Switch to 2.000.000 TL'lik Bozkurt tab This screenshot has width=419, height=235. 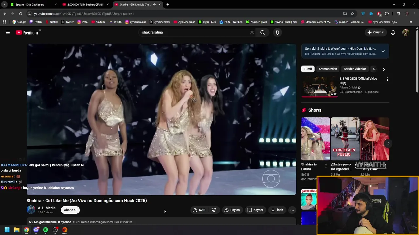85,5
